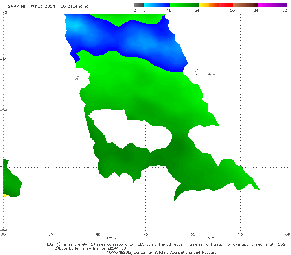This screenshot has width=291, height=255.
Task: Click the small yellow wind patch at left edge
Action: click(5, 195)
